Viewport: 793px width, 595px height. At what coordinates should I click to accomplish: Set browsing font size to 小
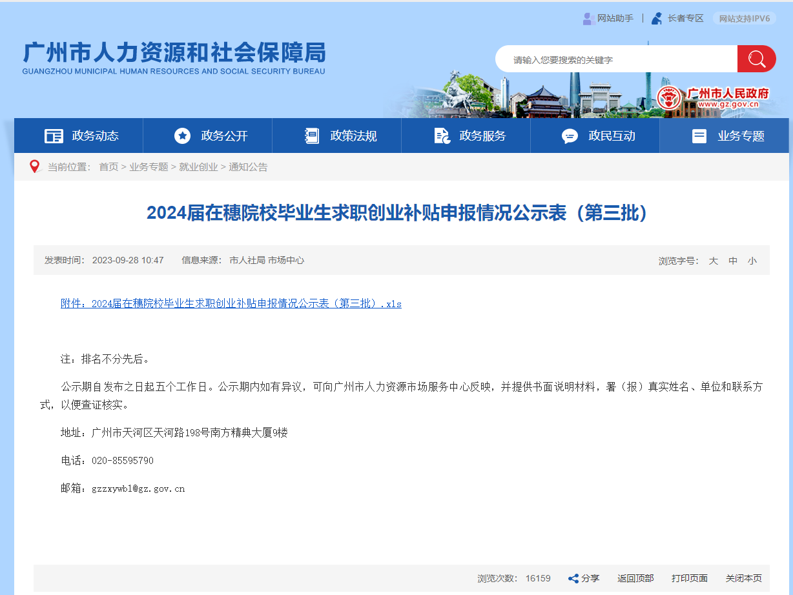click(x=752, y=261)
